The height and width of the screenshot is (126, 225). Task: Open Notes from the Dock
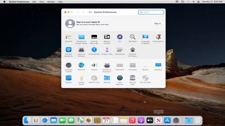pyautogui.click(x=123, y=120)
